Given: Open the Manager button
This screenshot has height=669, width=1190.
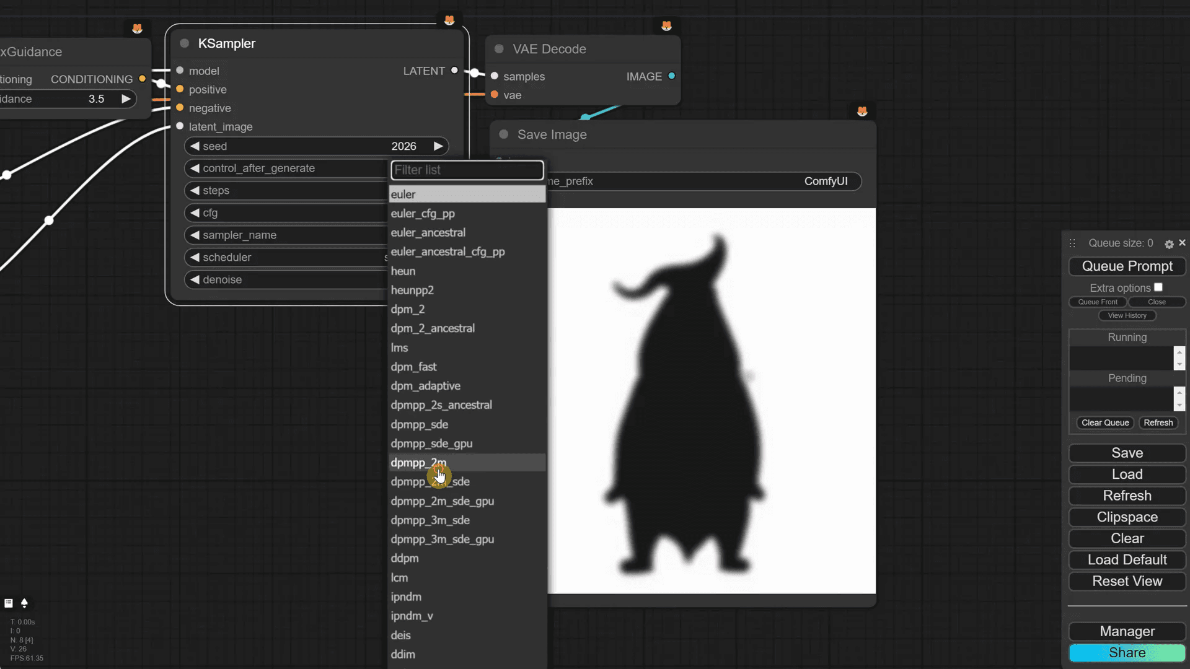Looking at the screenshot, I should pos(1127,631).
